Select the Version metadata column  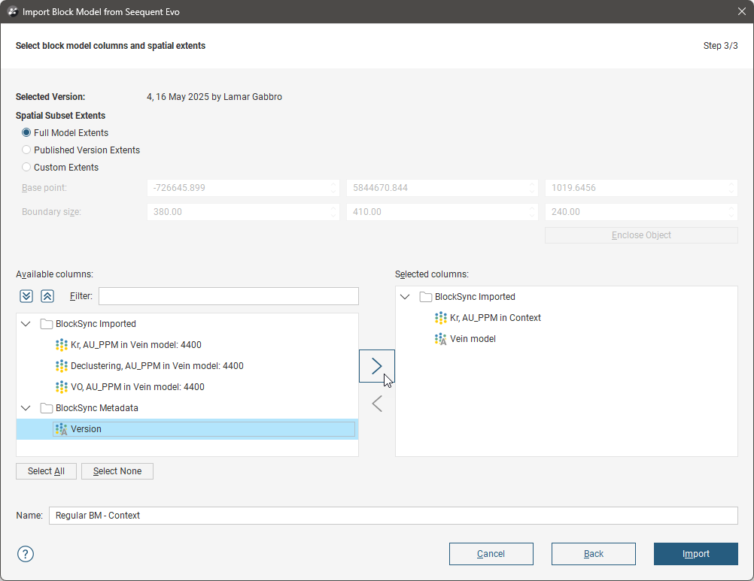[86, 429]
